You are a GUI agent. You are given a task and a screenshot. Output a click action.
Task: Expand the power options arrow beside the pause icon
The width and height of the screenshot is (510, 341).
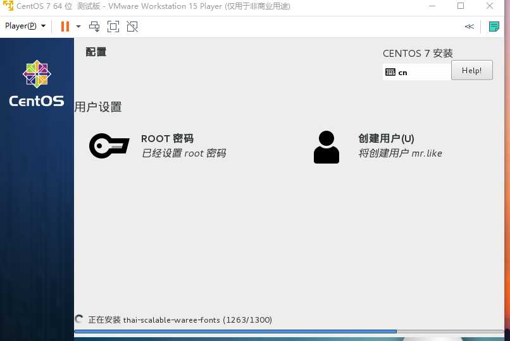click(78, 27)
